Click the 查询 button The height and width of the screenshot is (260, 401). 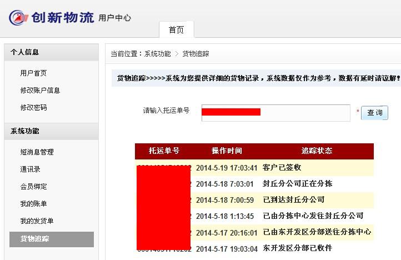click(374, 113)
